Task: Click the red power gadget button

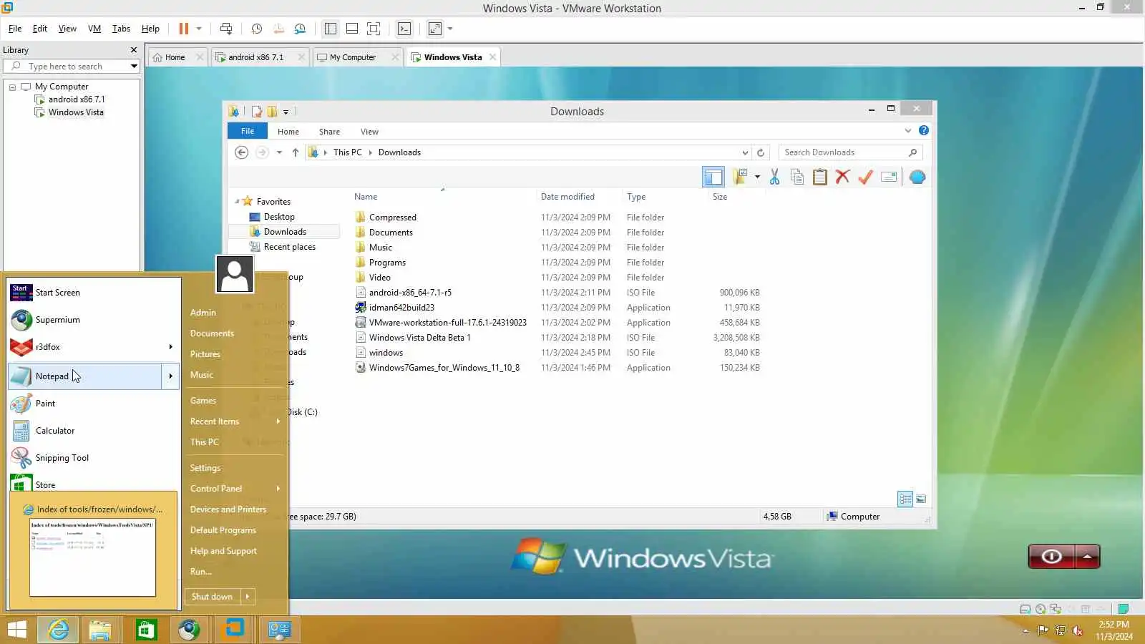Action: click(x=1051, y=557)
